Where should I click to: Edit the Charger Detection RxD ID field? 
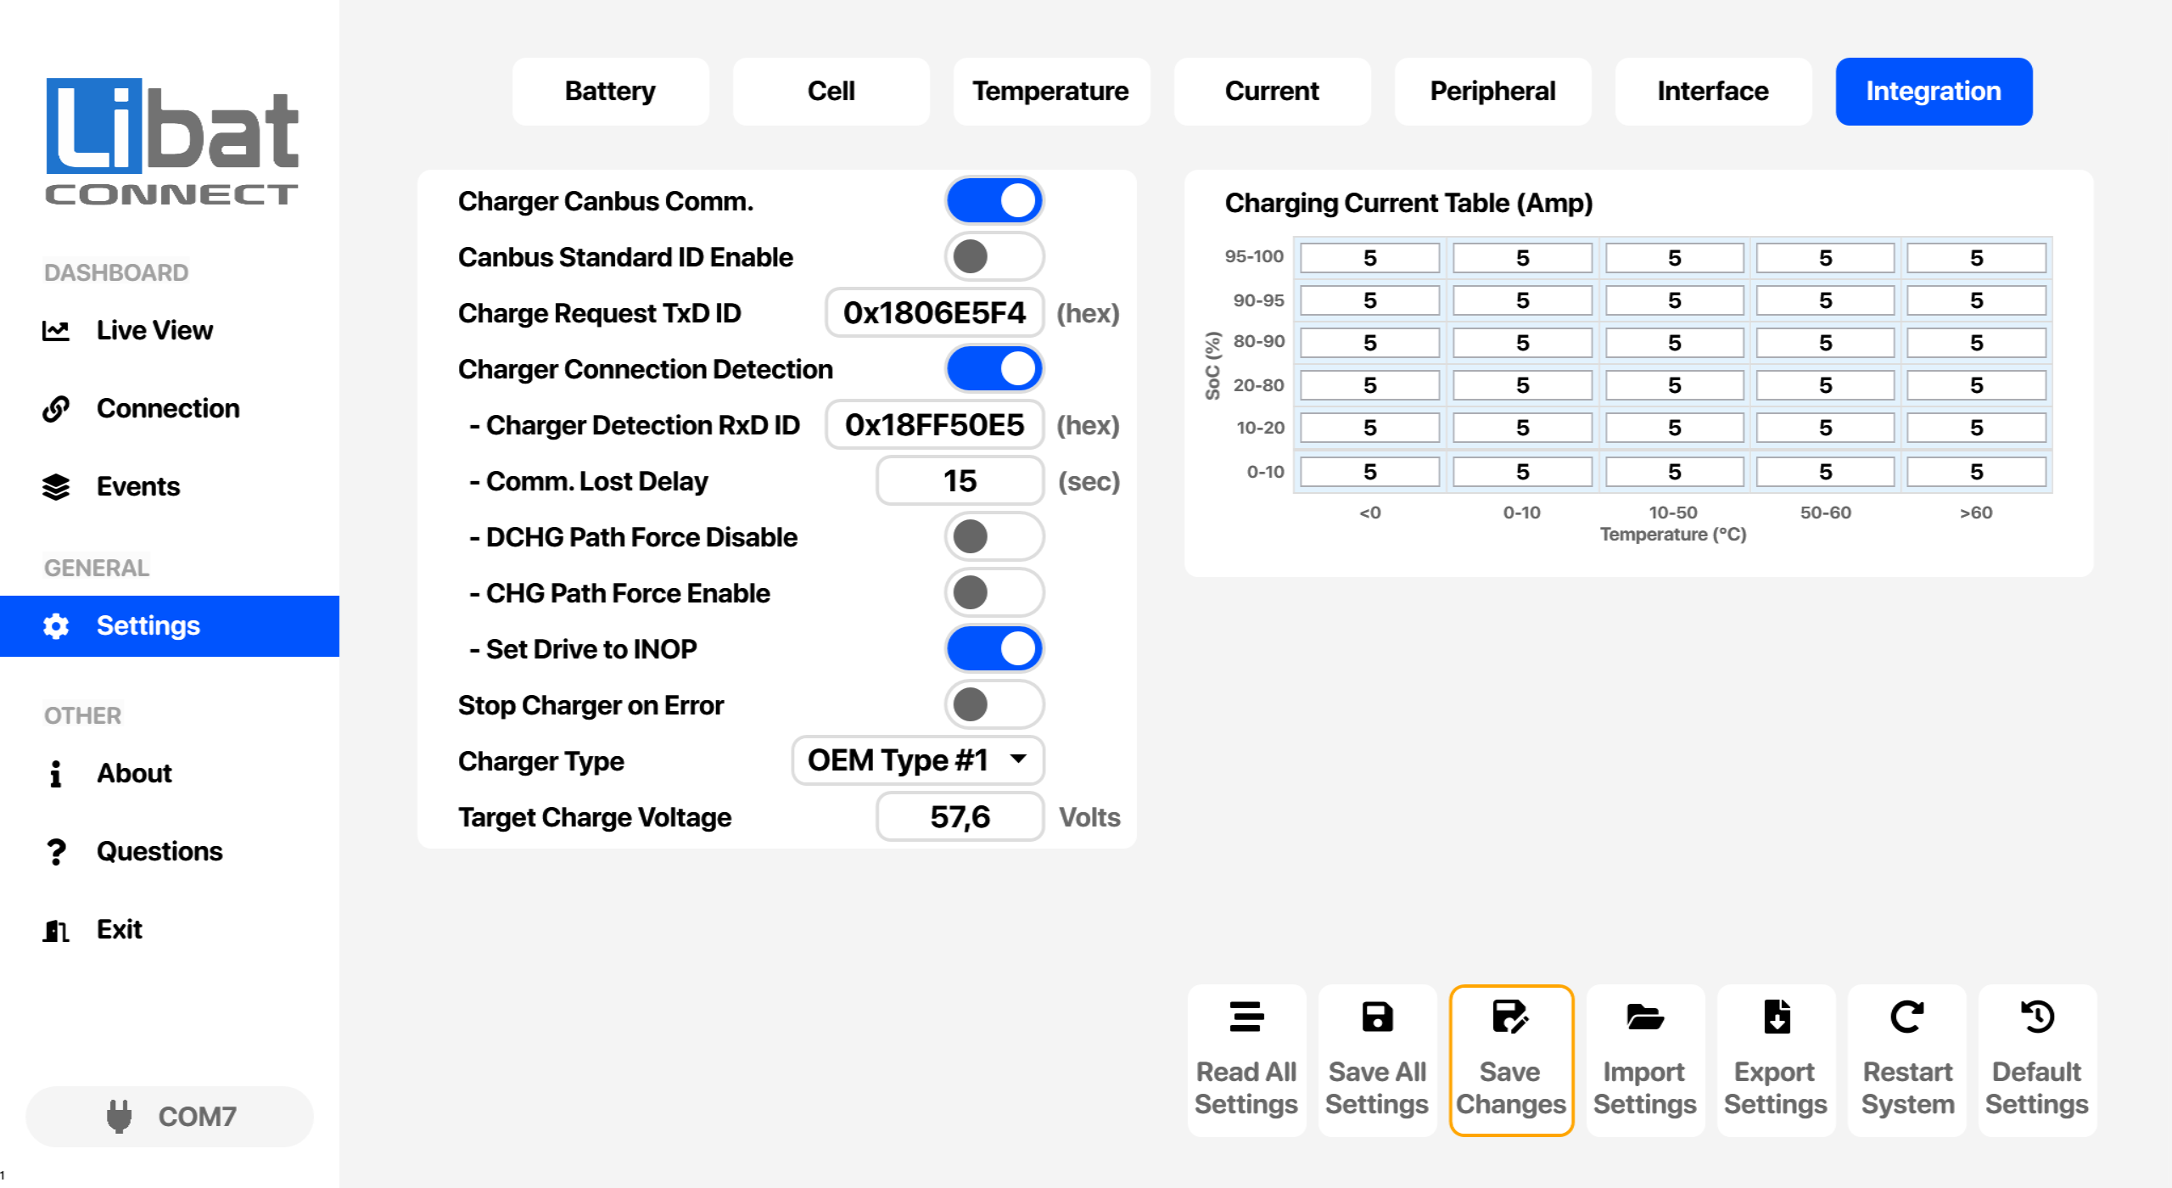coord(935,425)
